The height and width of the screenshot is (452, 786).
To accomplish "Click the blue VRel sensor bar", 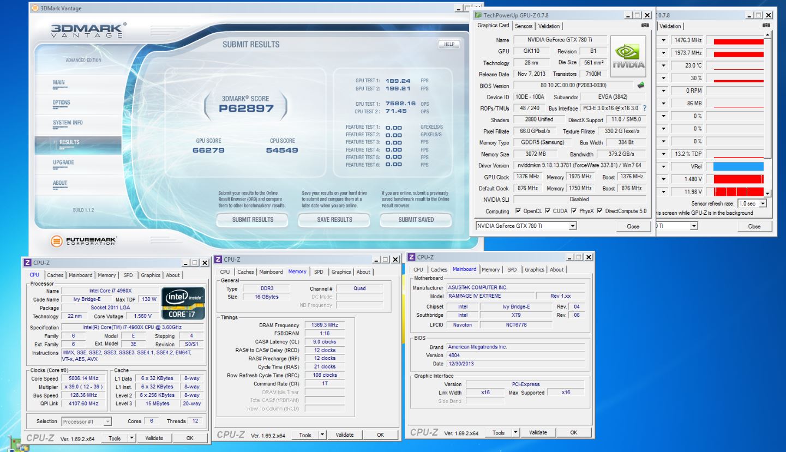I will [x=739, y=166].
